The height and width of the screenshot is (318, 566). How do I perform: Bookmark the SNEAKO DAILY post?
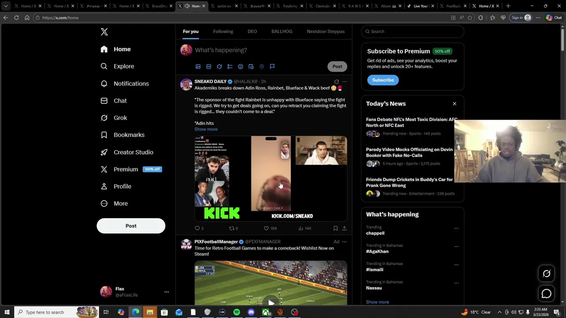336,228
